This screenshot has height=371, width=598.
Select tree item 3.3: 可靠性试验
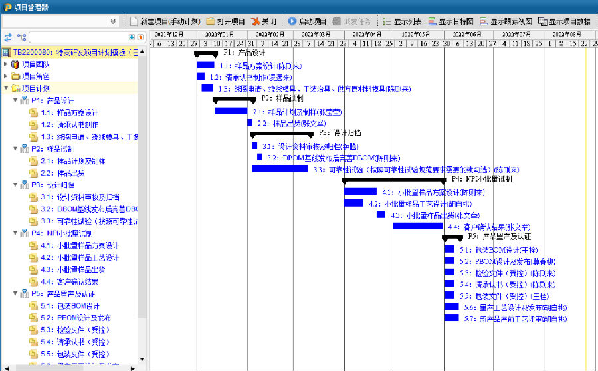(x=89, y=221)
